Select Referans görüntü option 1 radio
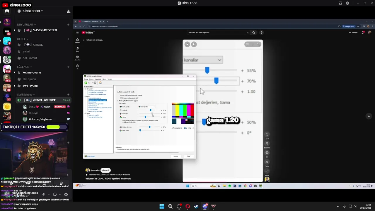375x211 pixels. point(185,128)
